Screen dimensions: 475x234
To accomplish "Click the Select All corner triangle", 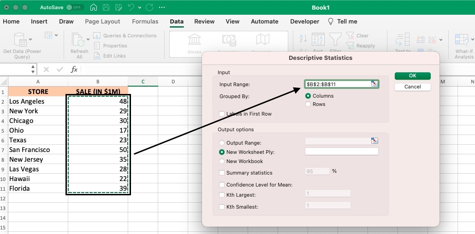I will pyautogui.click(x=4, y=82).
